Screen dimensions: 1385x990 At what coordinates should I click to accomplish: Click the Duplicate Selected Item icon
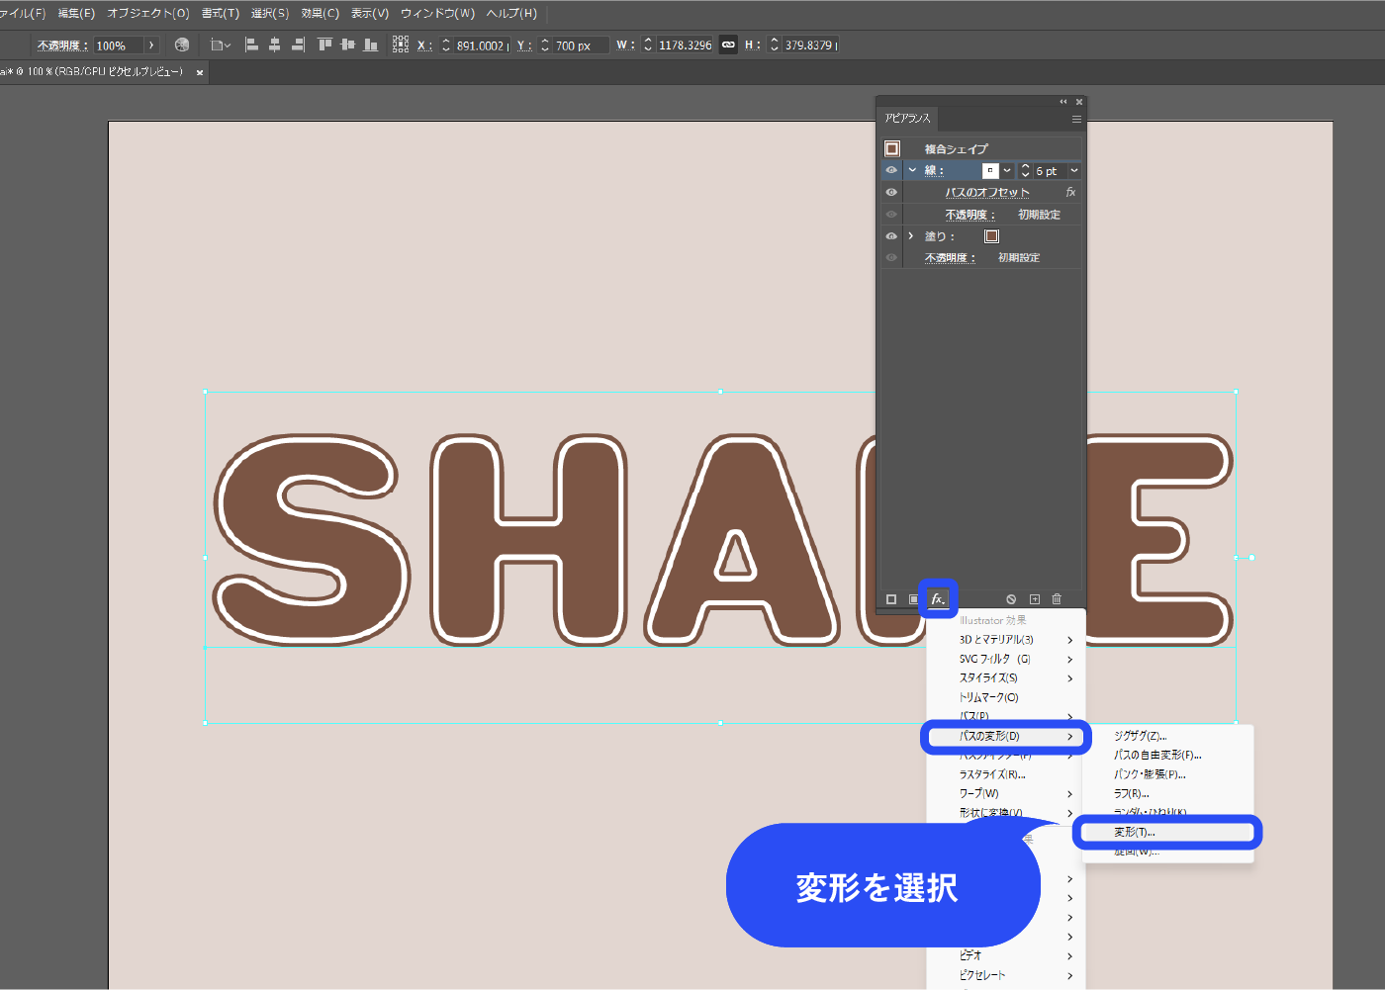click(x=1035, y=599)
